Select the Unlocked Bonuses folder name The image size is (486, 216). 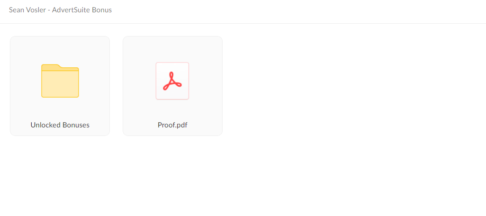[x=60, y=125]
